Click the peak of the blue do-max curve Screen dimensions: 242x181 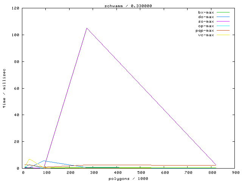point(44,161)
